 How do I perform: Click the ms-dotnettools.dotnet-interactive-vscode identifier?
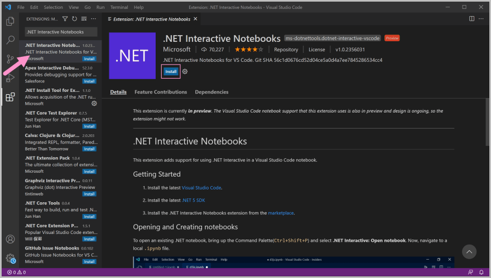point(333,38)
